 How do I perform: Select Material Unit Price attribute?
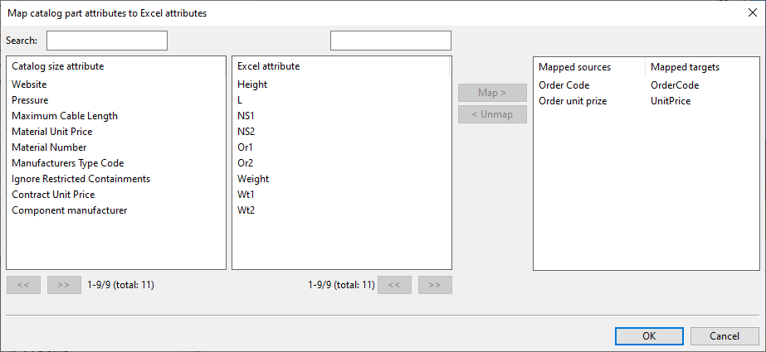51,132
